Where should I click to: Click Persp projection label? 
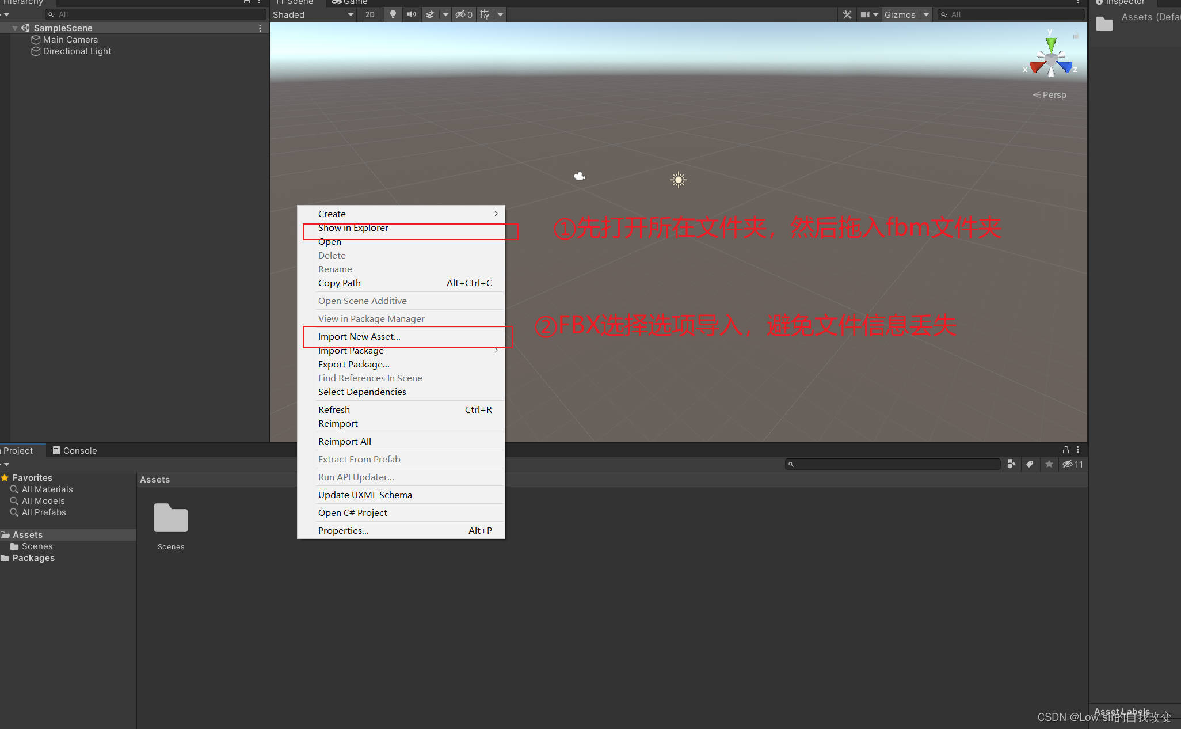click(x=1053, y=95)
